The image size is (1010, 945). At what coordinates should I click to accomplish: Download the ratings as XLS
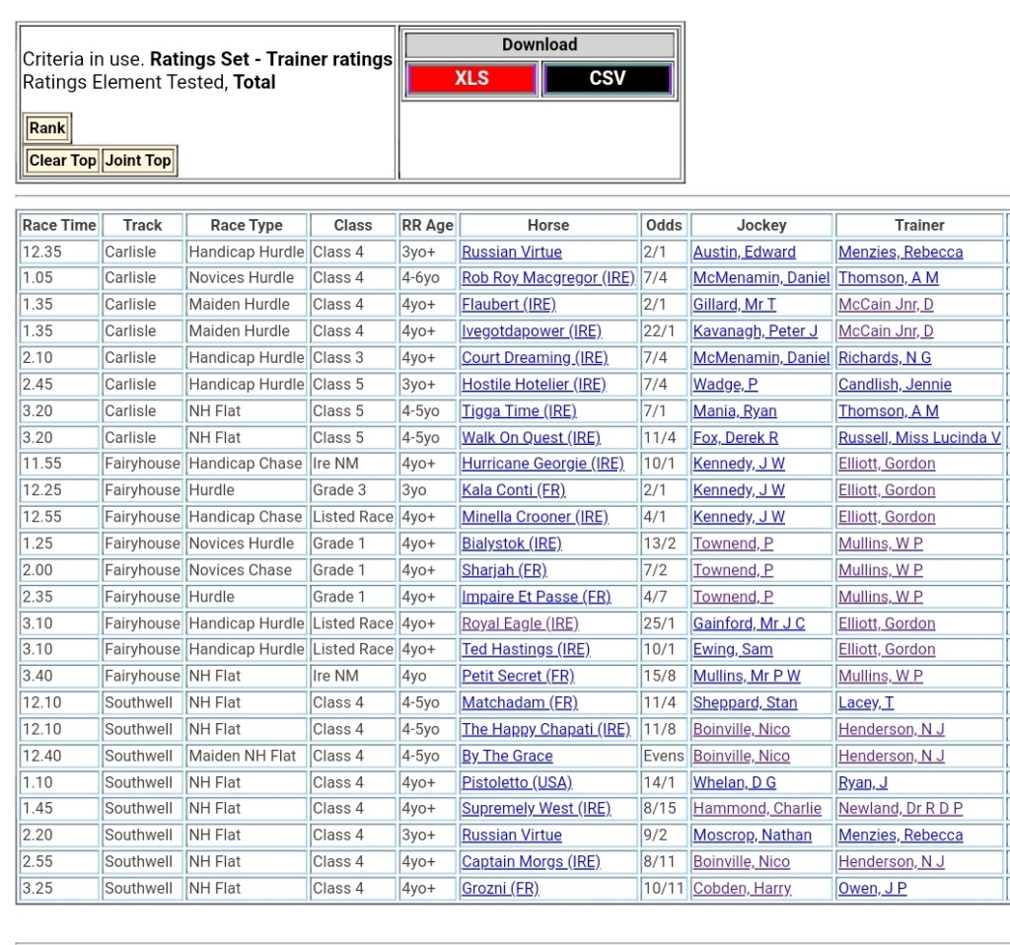471,79
